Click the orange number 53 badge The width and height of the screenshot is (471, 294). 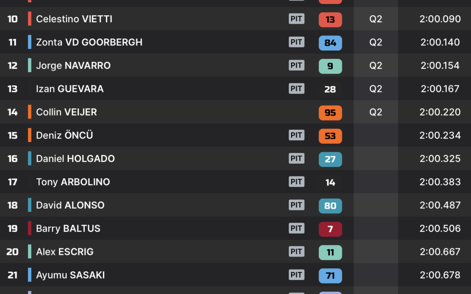[x=330, y=136]
